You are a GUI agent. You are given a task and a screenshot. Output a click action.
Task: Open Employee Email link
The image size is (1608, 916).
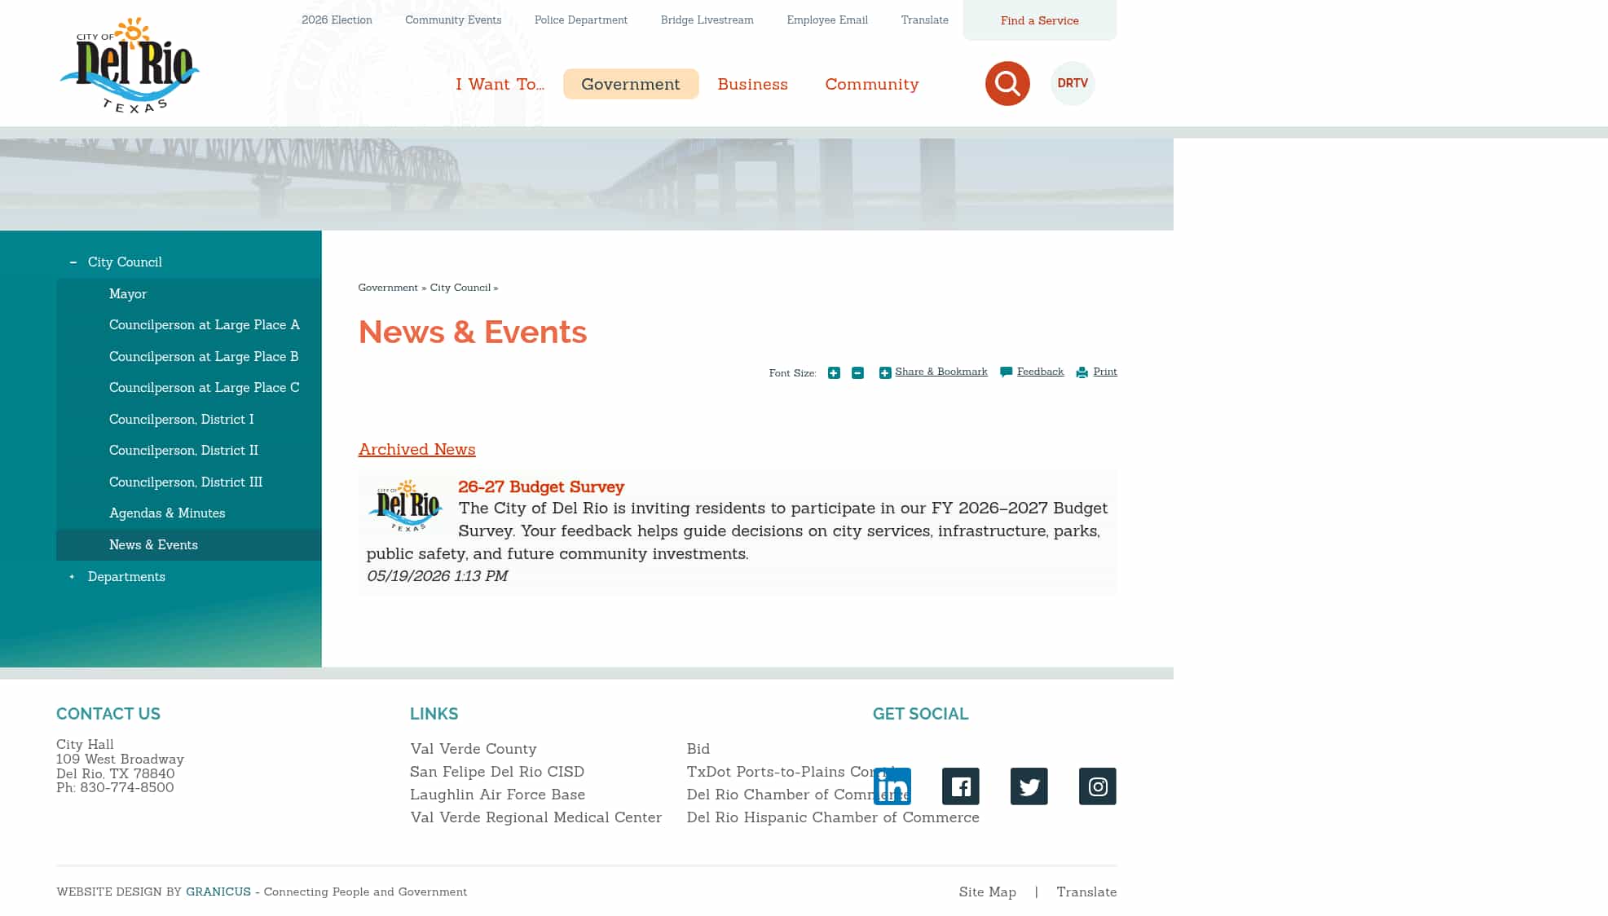point(827,20)
